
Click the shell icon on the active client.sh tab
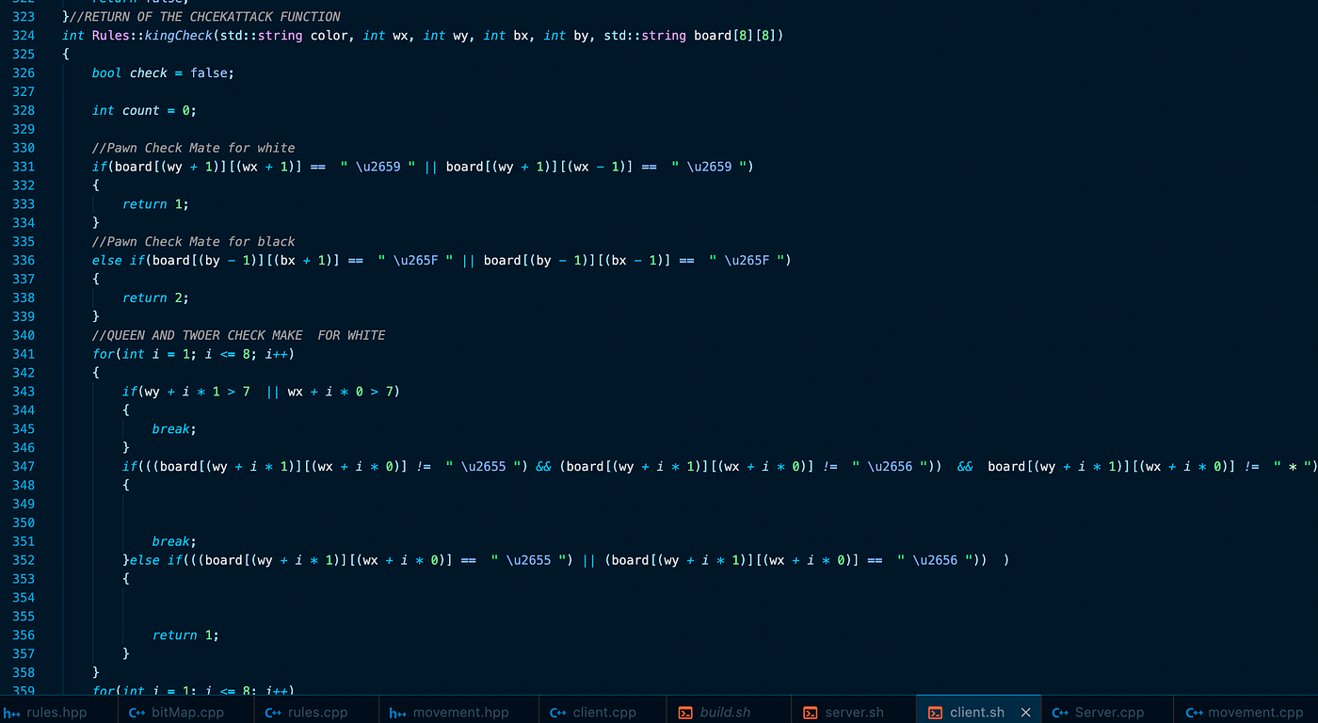935,712
